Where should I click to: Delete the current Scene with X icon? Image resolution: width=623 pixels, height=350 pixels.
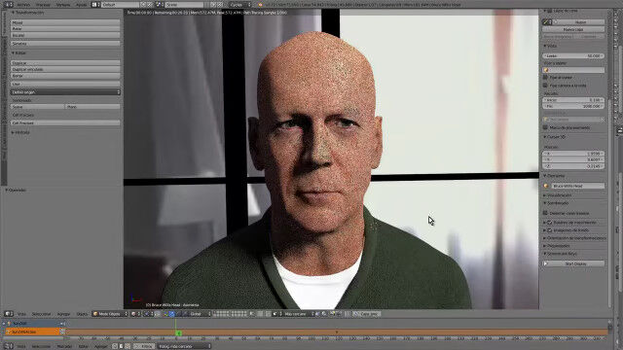coord(220,5)
